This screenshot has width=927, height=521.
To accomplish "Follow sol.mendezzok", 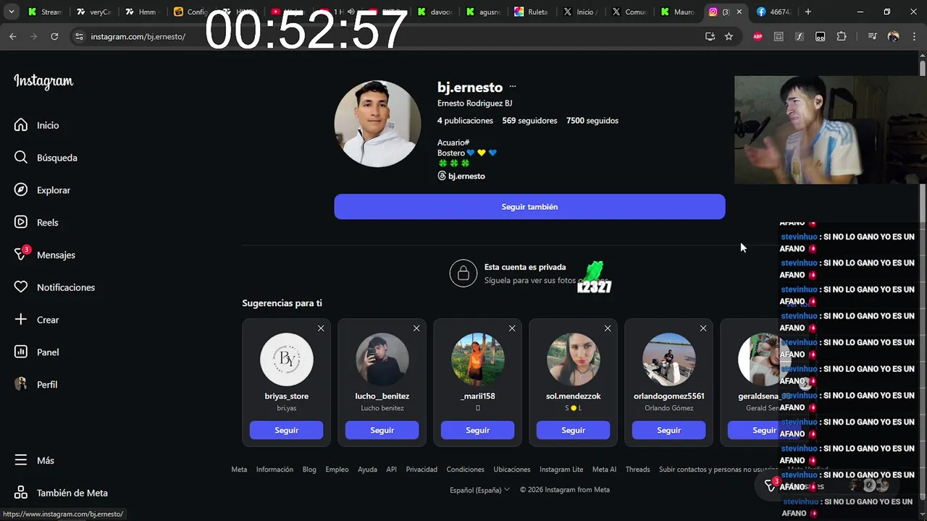I will [574, 430].
